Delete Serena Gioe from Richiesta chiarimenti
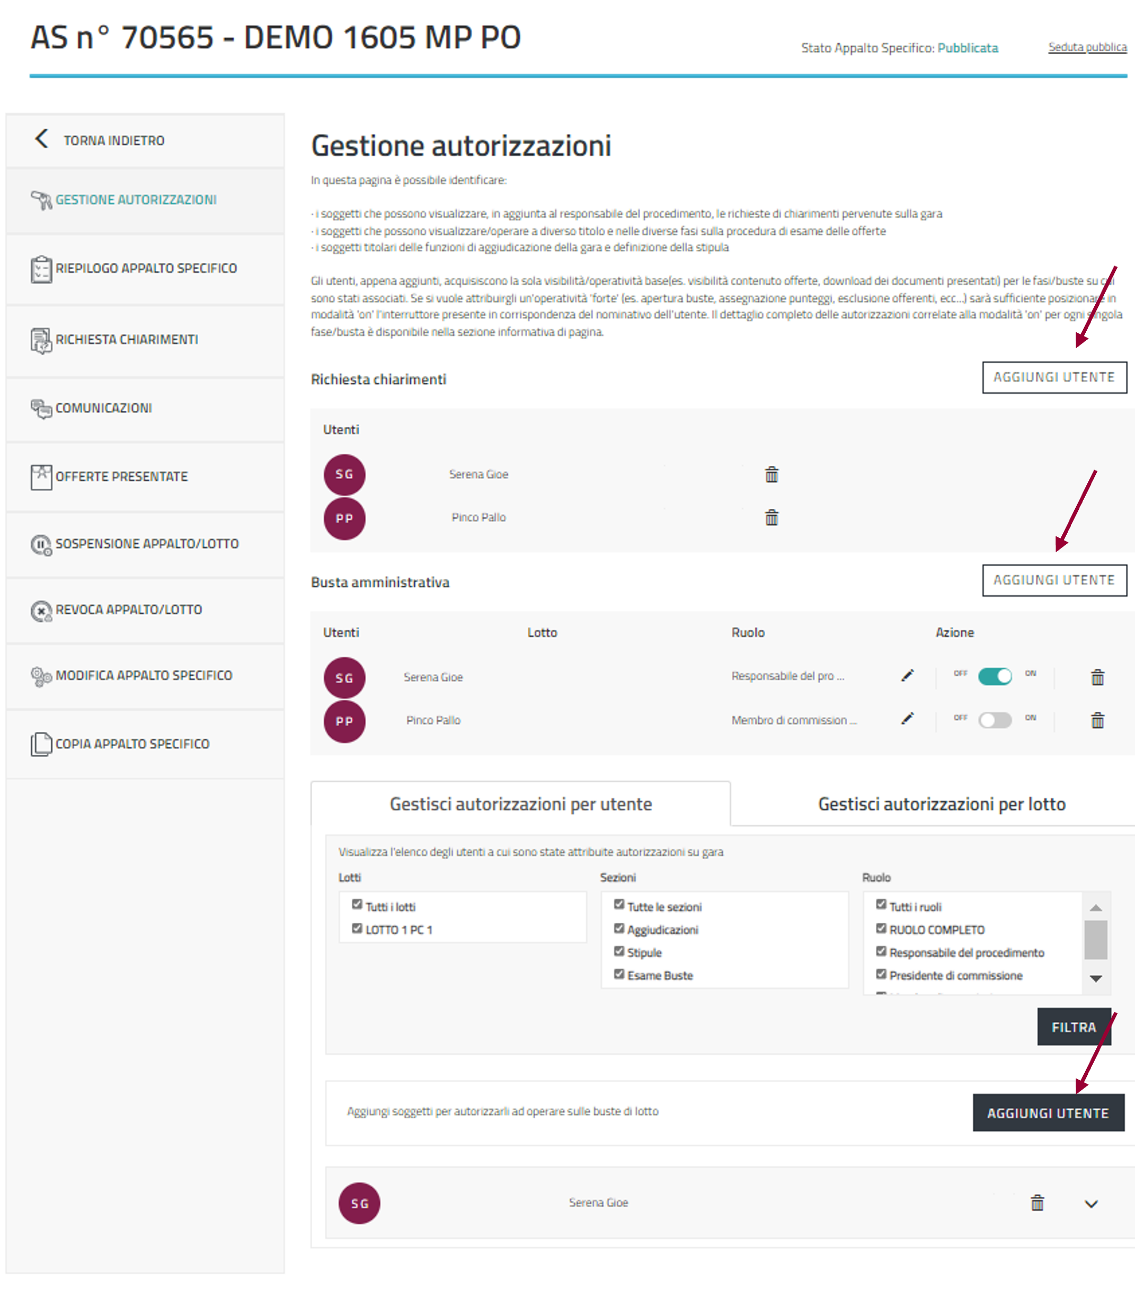The height and width of the screenshot is (1290, 1135). pyautogui.click(x=771, y=474)
